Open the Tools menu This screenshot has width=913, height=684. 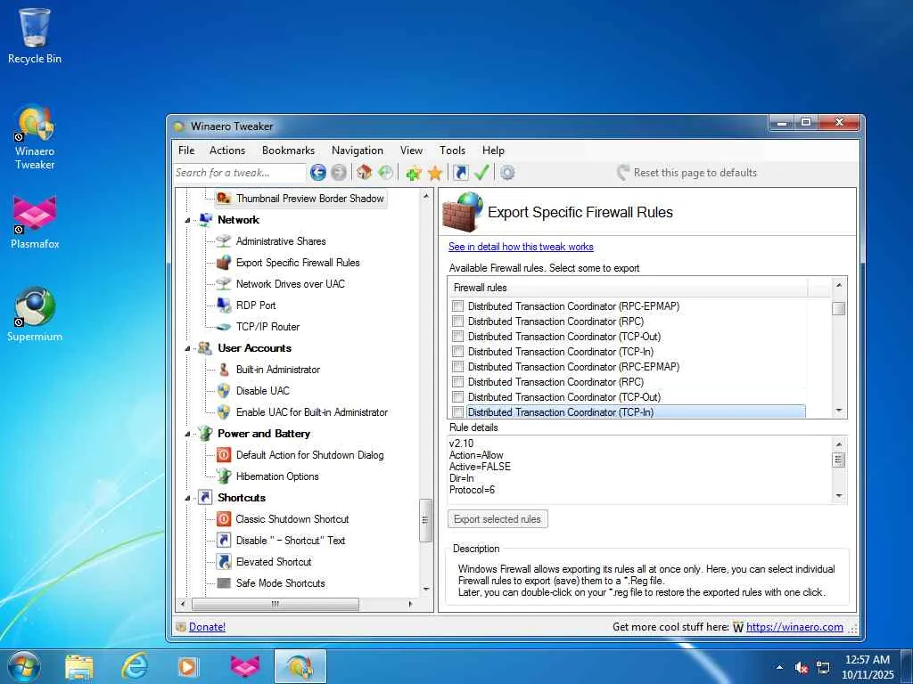pos(452,150)
